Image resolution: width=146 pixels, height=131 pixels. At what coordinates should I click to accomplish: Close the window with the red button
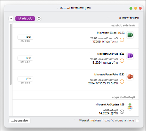point(140,8)
